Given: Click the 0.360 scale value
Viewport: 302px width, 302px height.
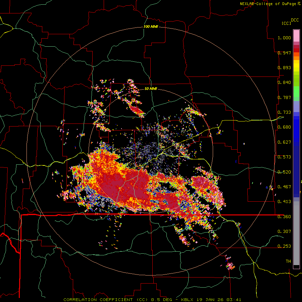Looking at the screenshot, I should coord(284,217).
